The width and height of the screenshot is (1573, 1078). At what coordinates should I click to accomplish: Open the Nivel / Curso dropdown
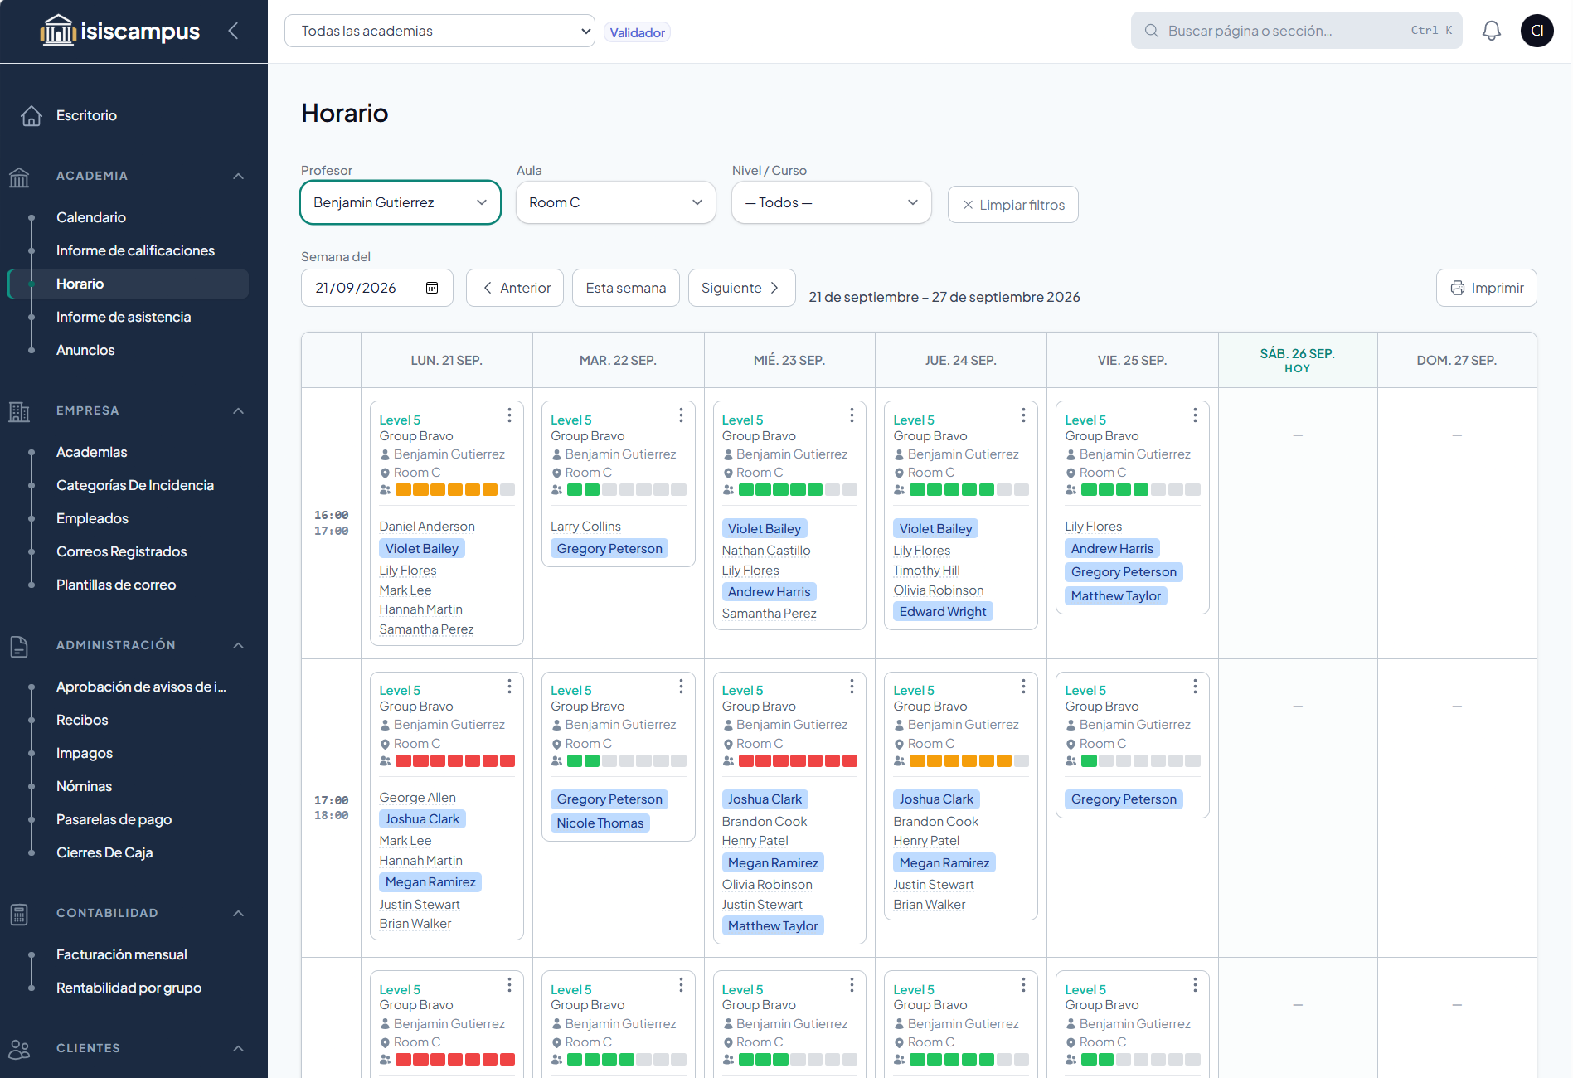[832, 202]
